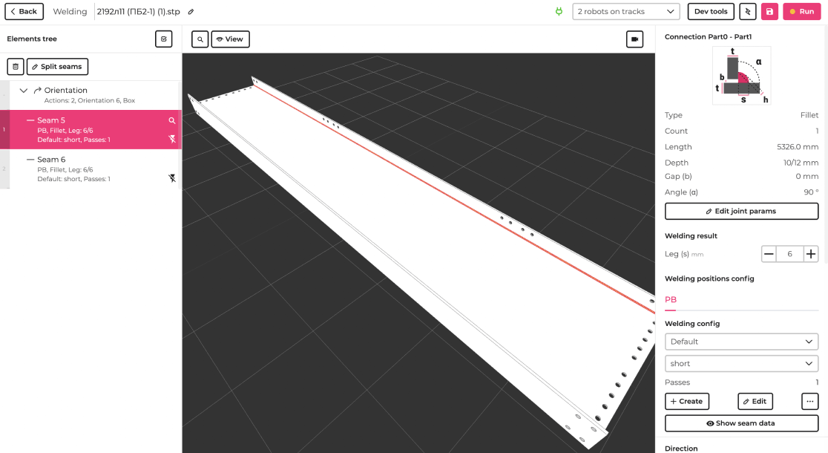
Task: Click the select-all checkbox icon beside Elements tree header
Action: tap(164, 39)
